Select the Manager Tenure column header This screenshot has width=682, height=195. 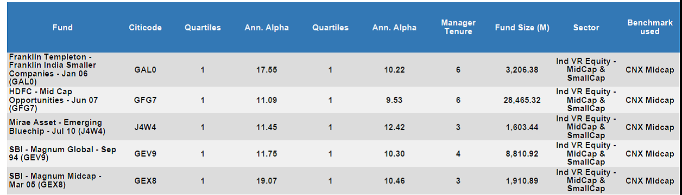click(x=458, y=27)
